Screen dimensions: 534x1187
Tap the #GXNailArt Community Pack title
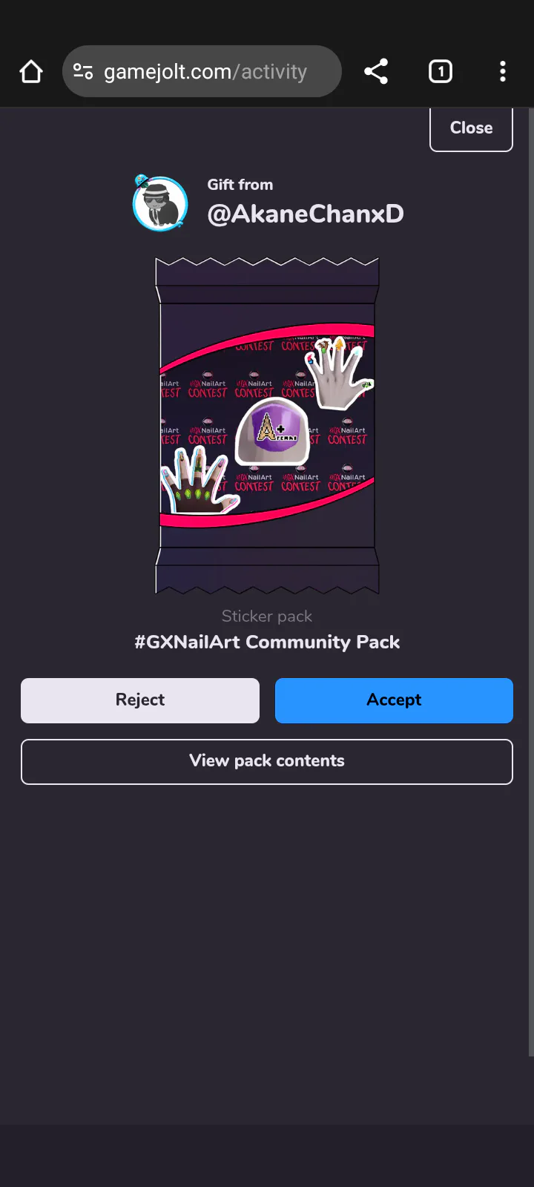(x=267, y=642)
